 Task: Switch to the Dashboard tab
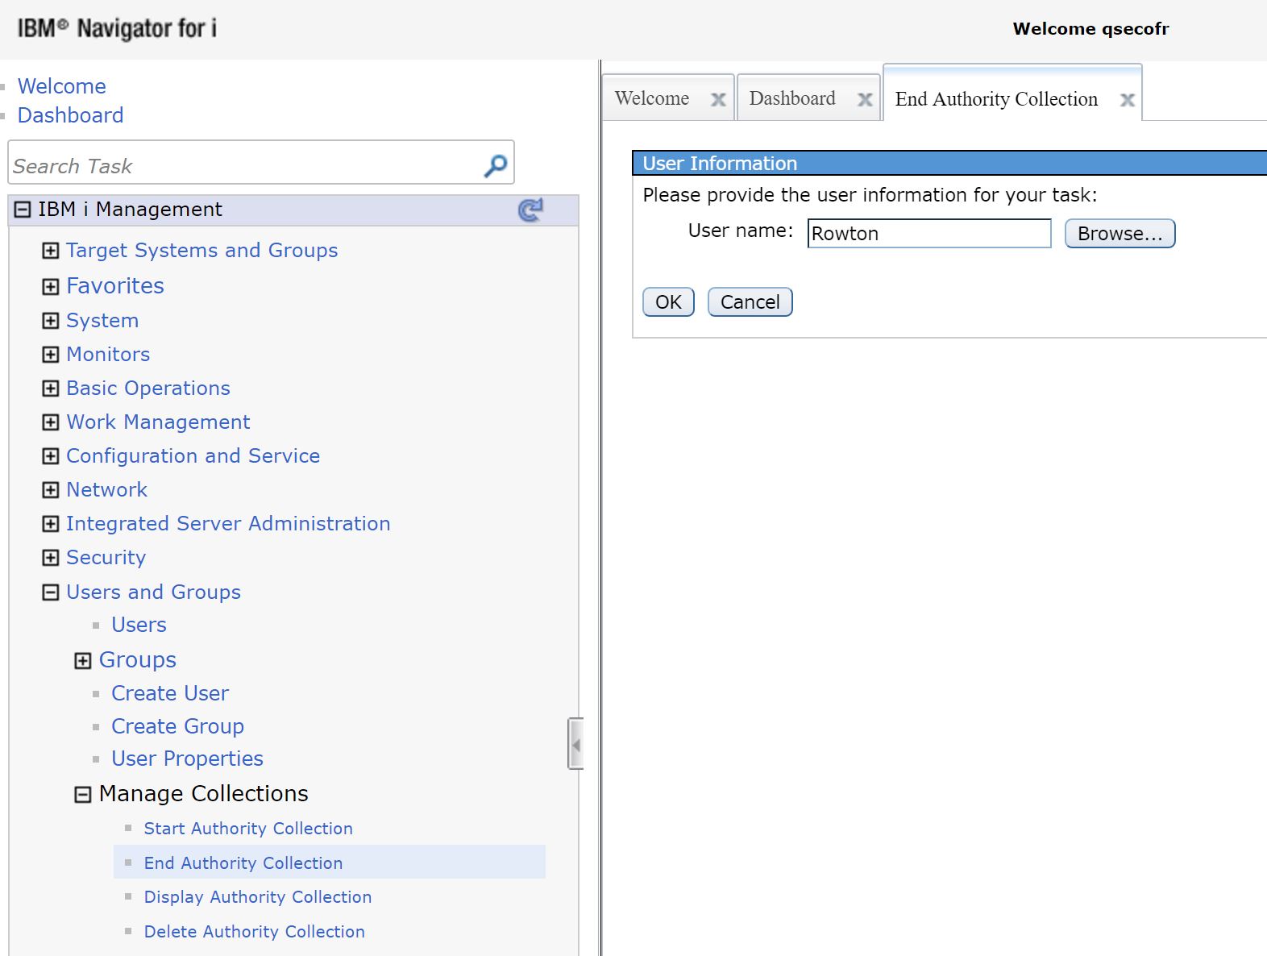click(792, 98)
